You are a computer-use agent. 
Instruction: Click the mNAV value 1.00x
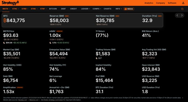(x=55, y=35)
